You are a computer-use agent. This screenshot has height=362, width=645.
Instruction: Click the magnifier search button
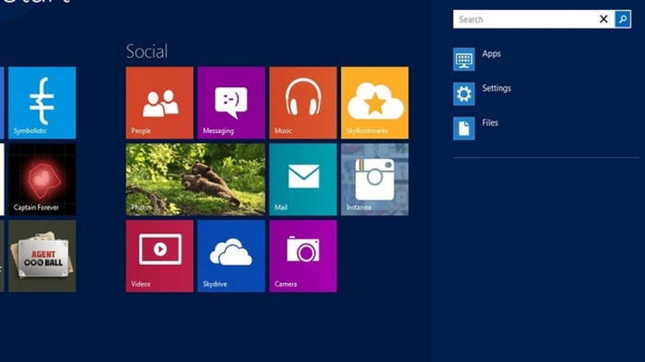623,19
